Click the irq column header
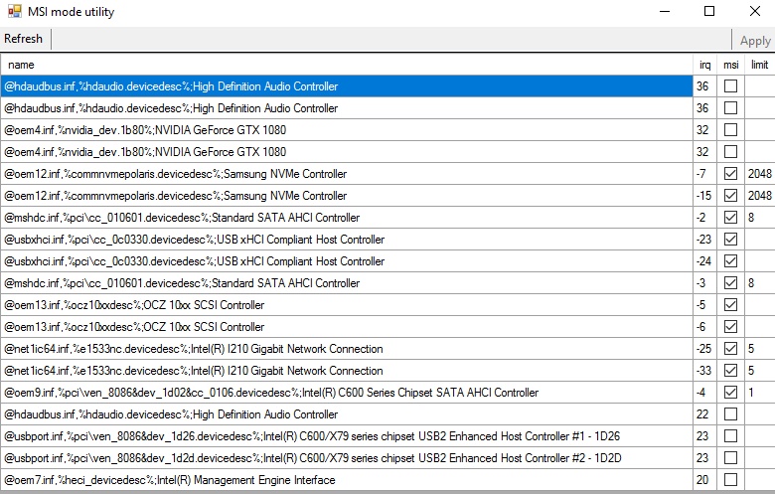Screen dimensions: 775x494 pyautogui.click(x=704, y=65)
